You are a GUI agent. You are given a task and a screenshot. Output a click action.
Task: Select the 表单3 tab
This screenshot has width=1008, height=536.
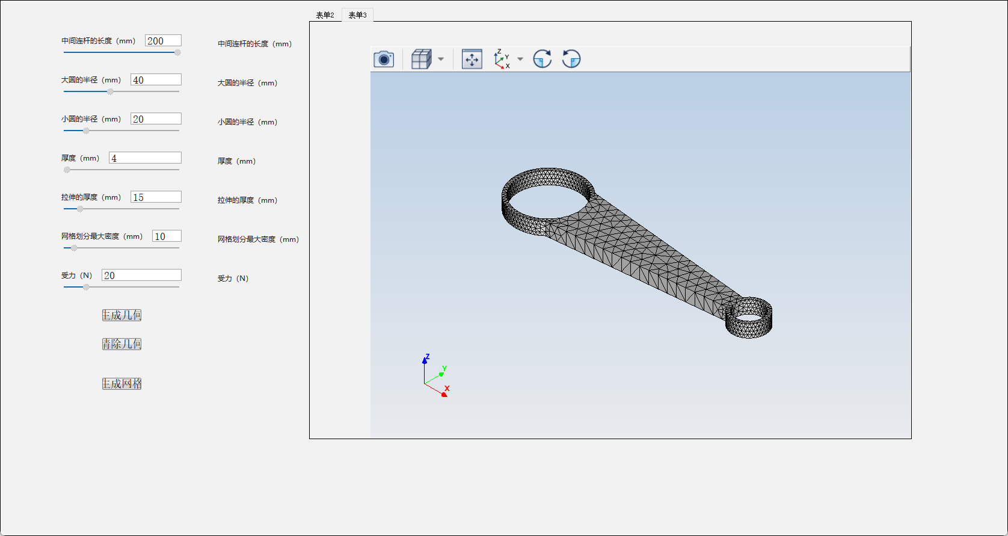tap(357, 15)
